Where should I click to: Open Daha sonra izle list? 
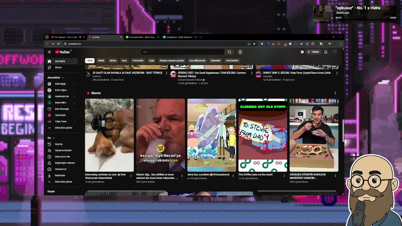click(62, 157)
